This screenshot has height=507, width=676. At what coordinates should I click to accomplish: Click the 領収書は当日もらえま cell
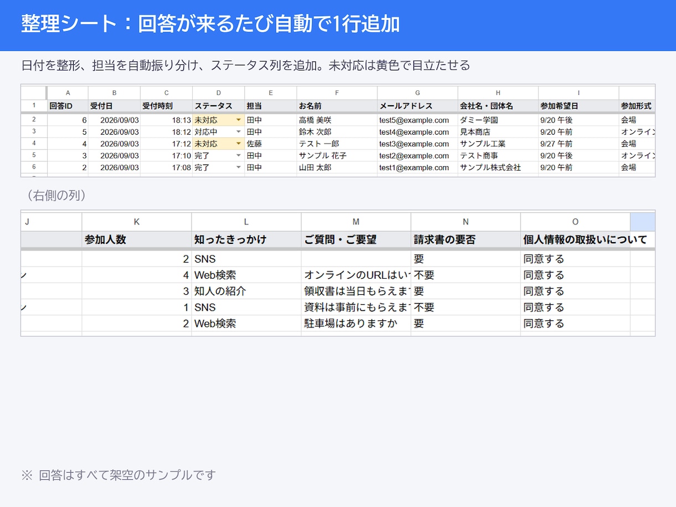(x=356, y=291)
